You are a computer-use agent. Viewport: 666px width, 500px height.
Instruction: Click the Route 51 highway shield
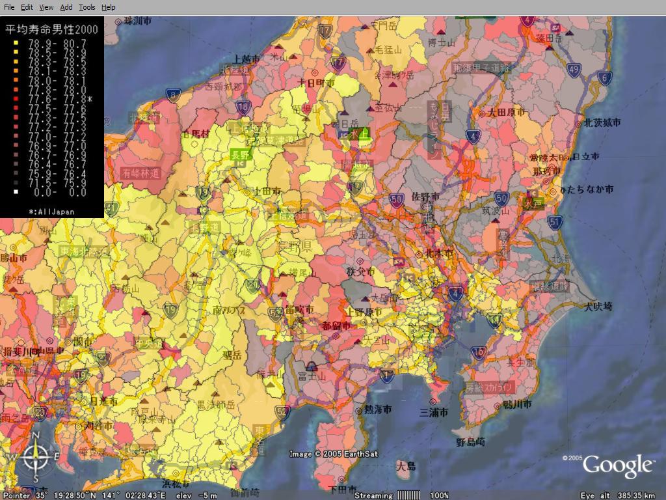(554, 222)
